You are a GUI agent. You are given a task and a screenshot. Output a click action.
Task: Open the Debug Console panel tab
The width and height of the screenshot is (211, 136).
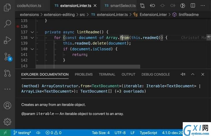(x=156, y=74)
